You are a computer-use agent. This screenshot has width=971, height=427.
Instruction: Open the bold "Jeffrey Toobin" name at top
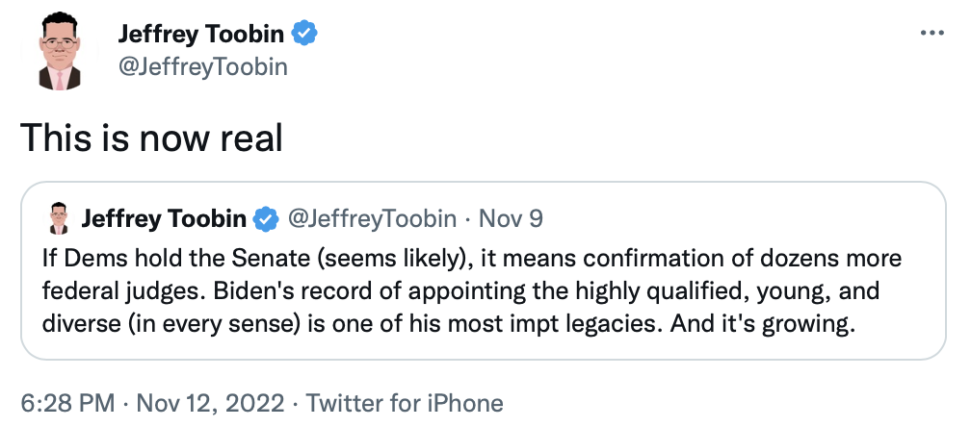pyautogui.click(x=201, y=35)
